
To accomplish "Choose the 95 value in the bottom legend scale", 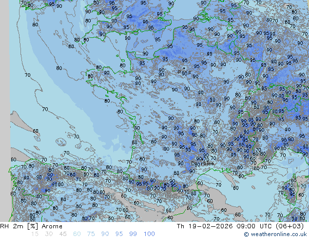I will pos(119,234).
